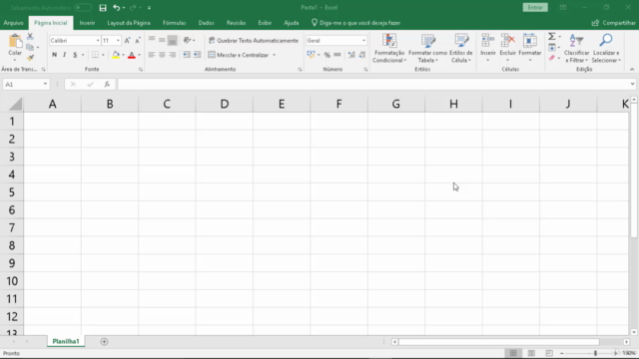Switch to the Inserir ribbon tab
The width and height of the screenshot is (639, 359).
point(87,23)
